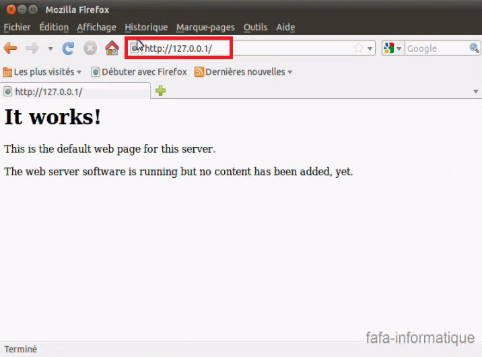Open the Fichier menu

[17, 28]
